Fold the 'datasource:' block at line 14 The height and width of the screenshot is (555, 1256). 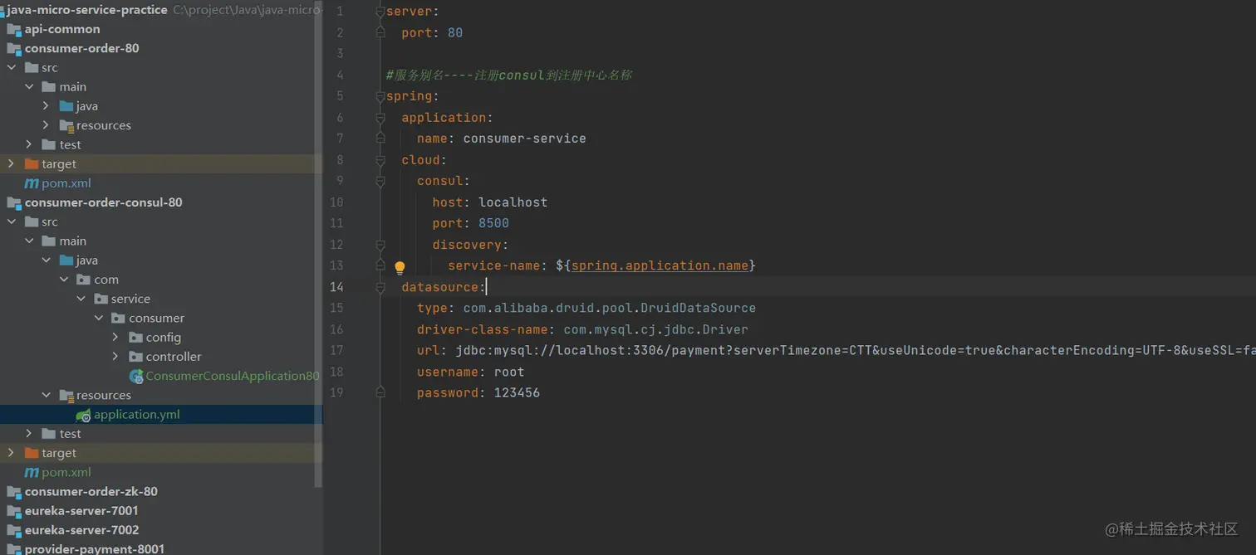[380, 287]
